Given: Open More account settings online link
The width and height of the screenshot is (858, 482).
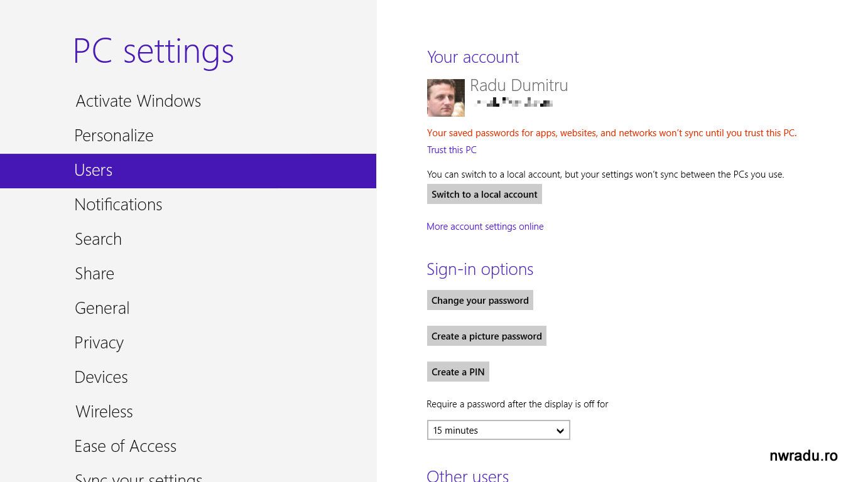Looking at the screenshot, I should [x=485, y=227].
